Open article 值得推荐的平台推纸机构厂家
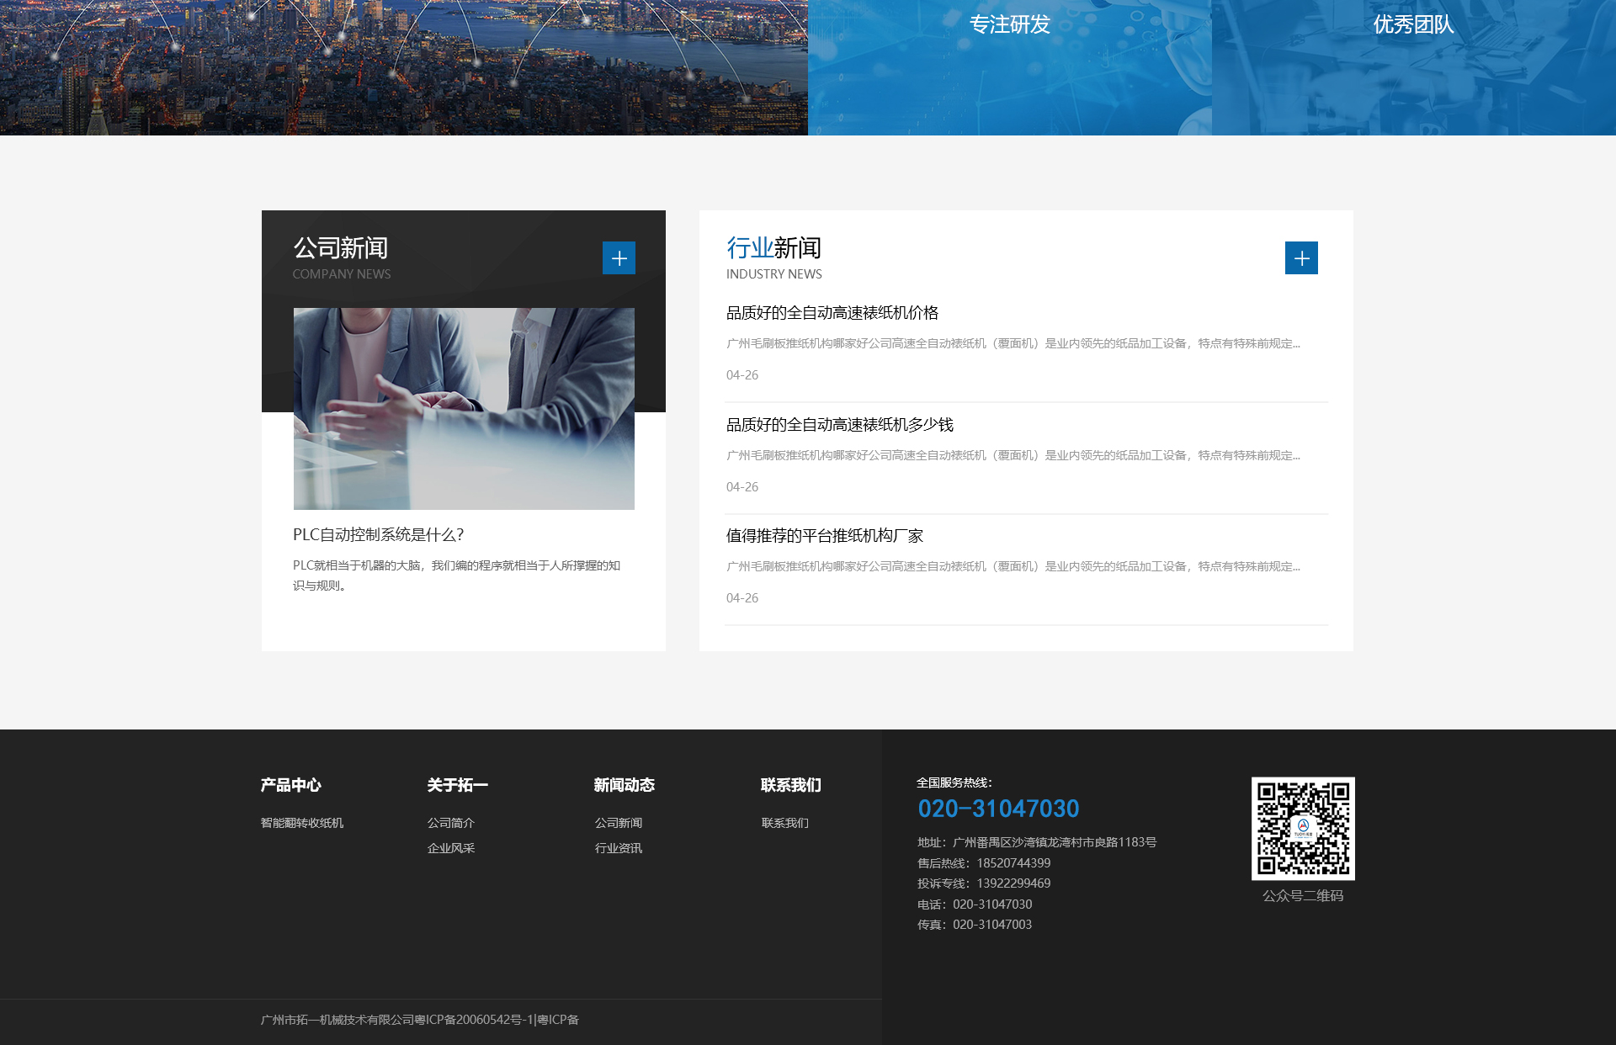 tap(824, 536)
